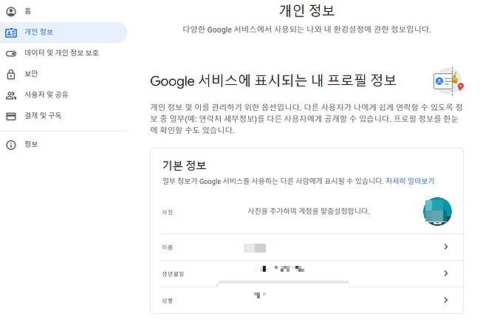The width and height of the screenshot is (480, 319).
Task: Expand the 성별 row chevron
Action: click(446, 300)
